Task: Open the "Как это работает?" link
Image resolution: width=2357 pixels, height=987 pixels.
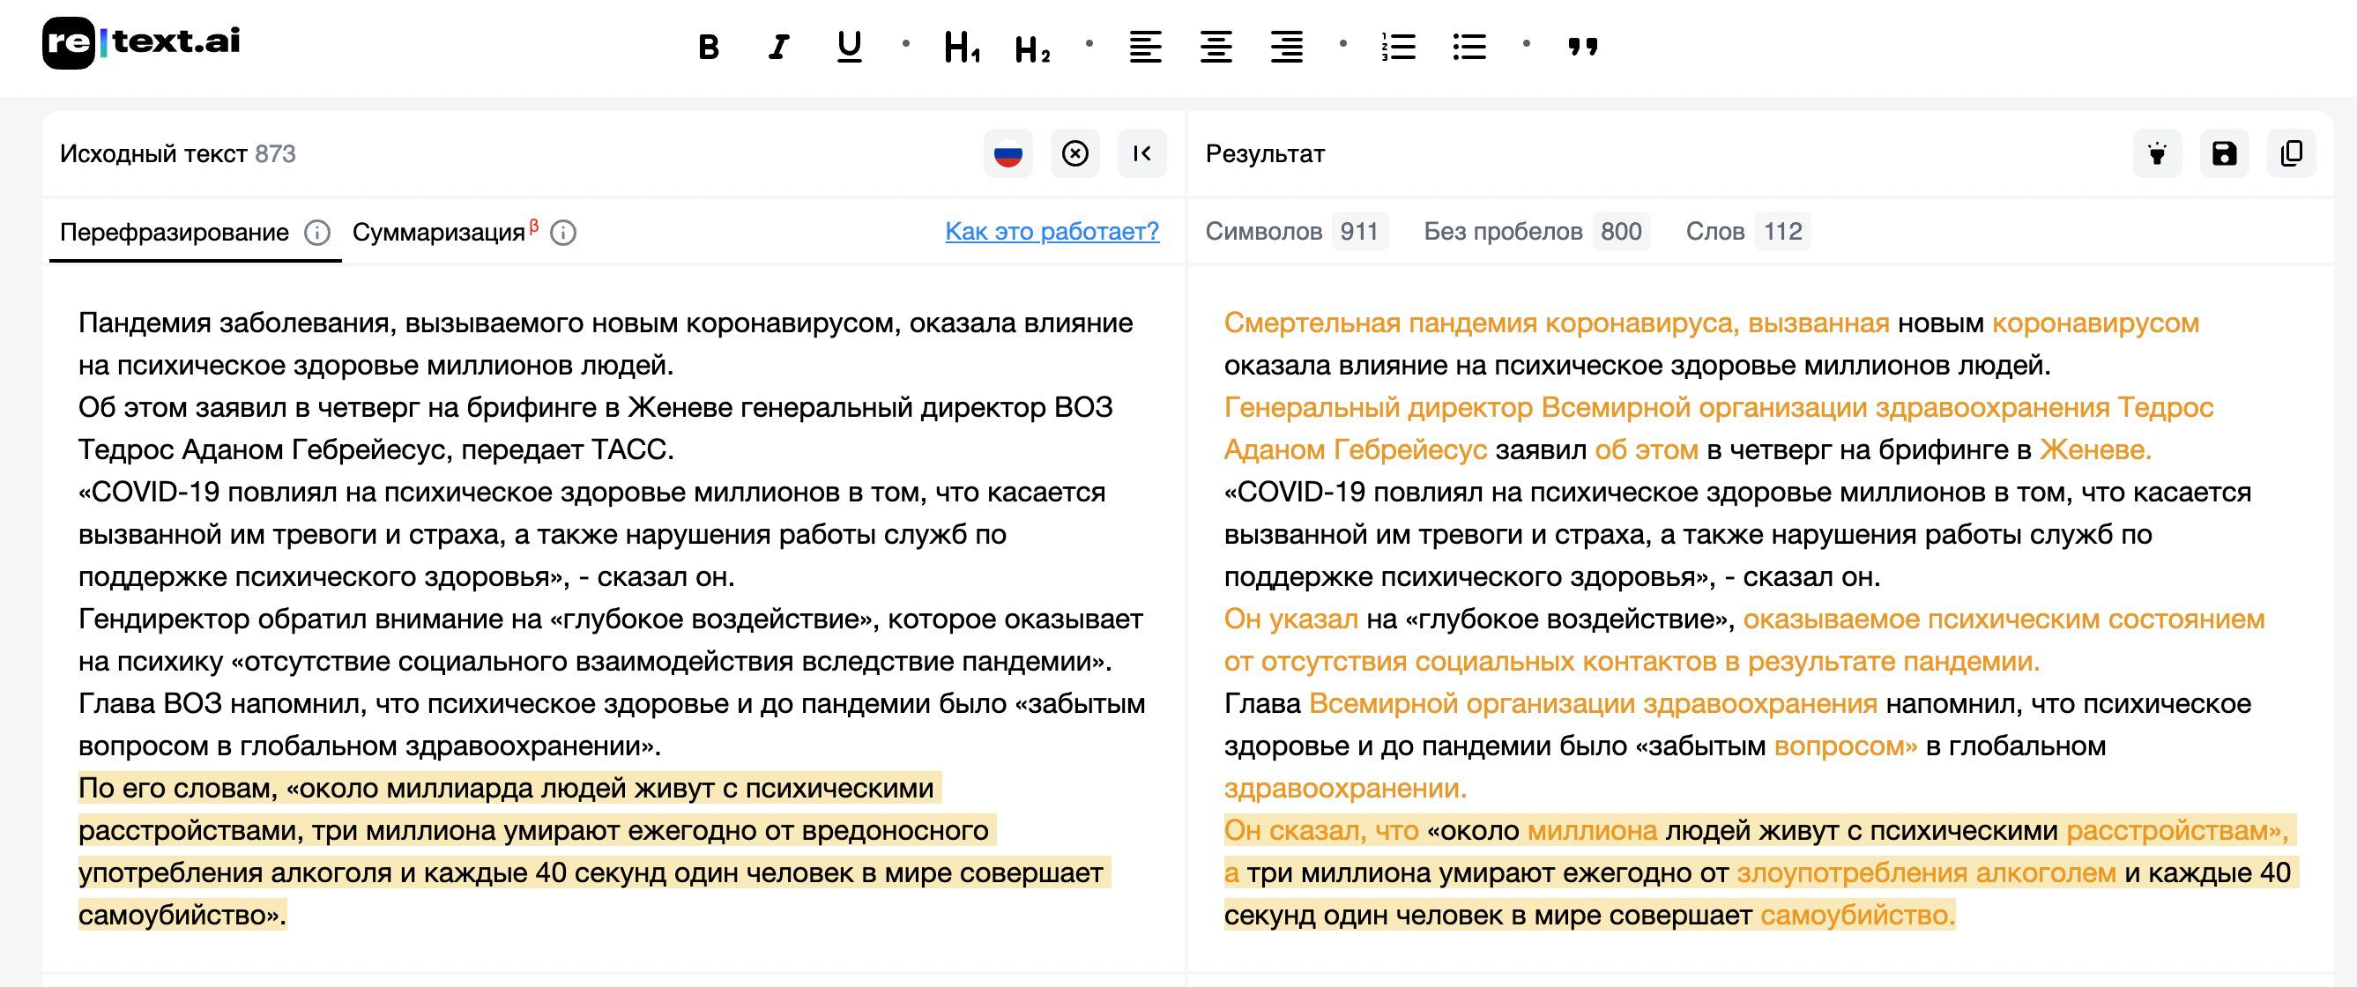Action: coord(1052,233)
